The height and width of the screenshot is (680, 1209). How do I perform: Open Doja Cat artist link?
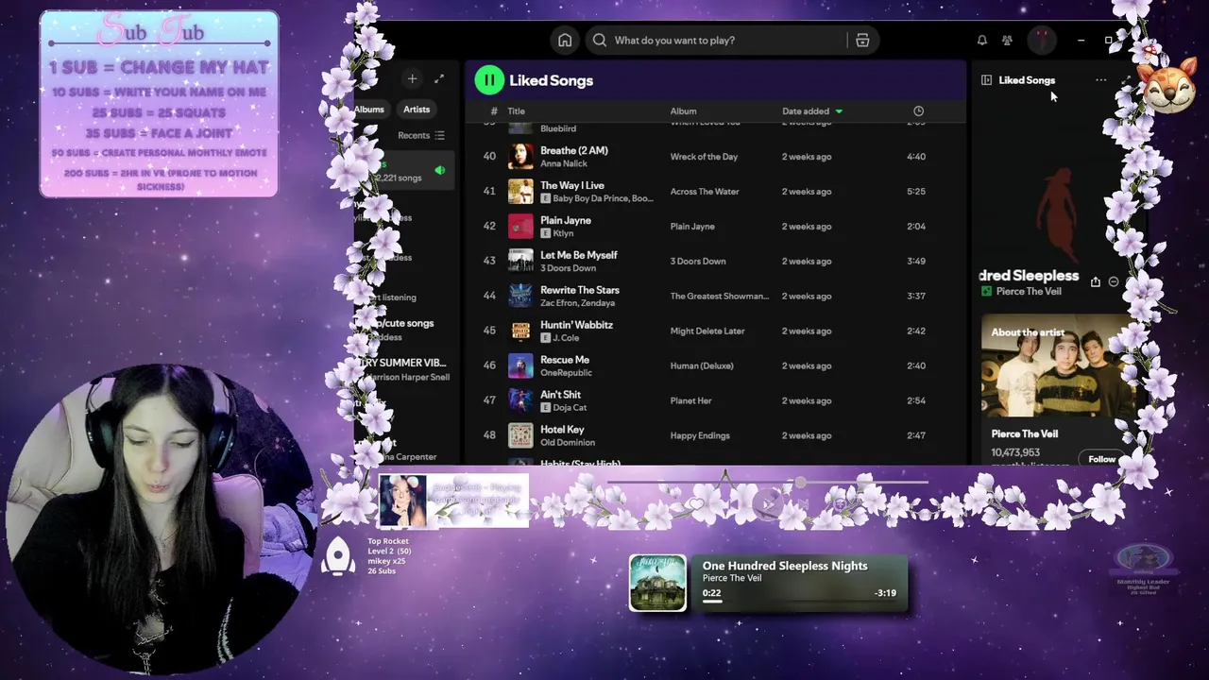(570, 408)
